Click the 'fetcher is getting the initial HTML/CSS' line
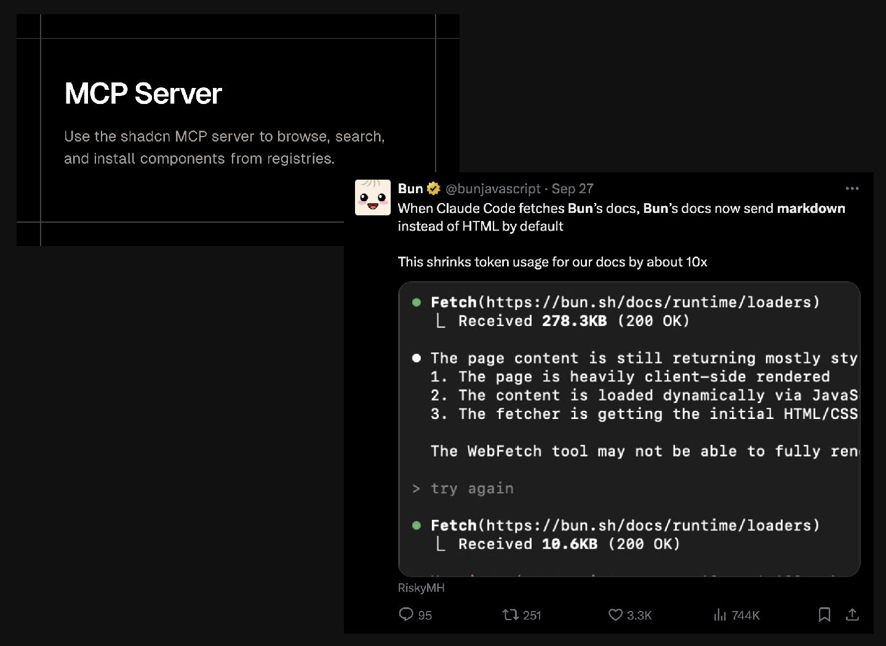 [x=644, y=413]
